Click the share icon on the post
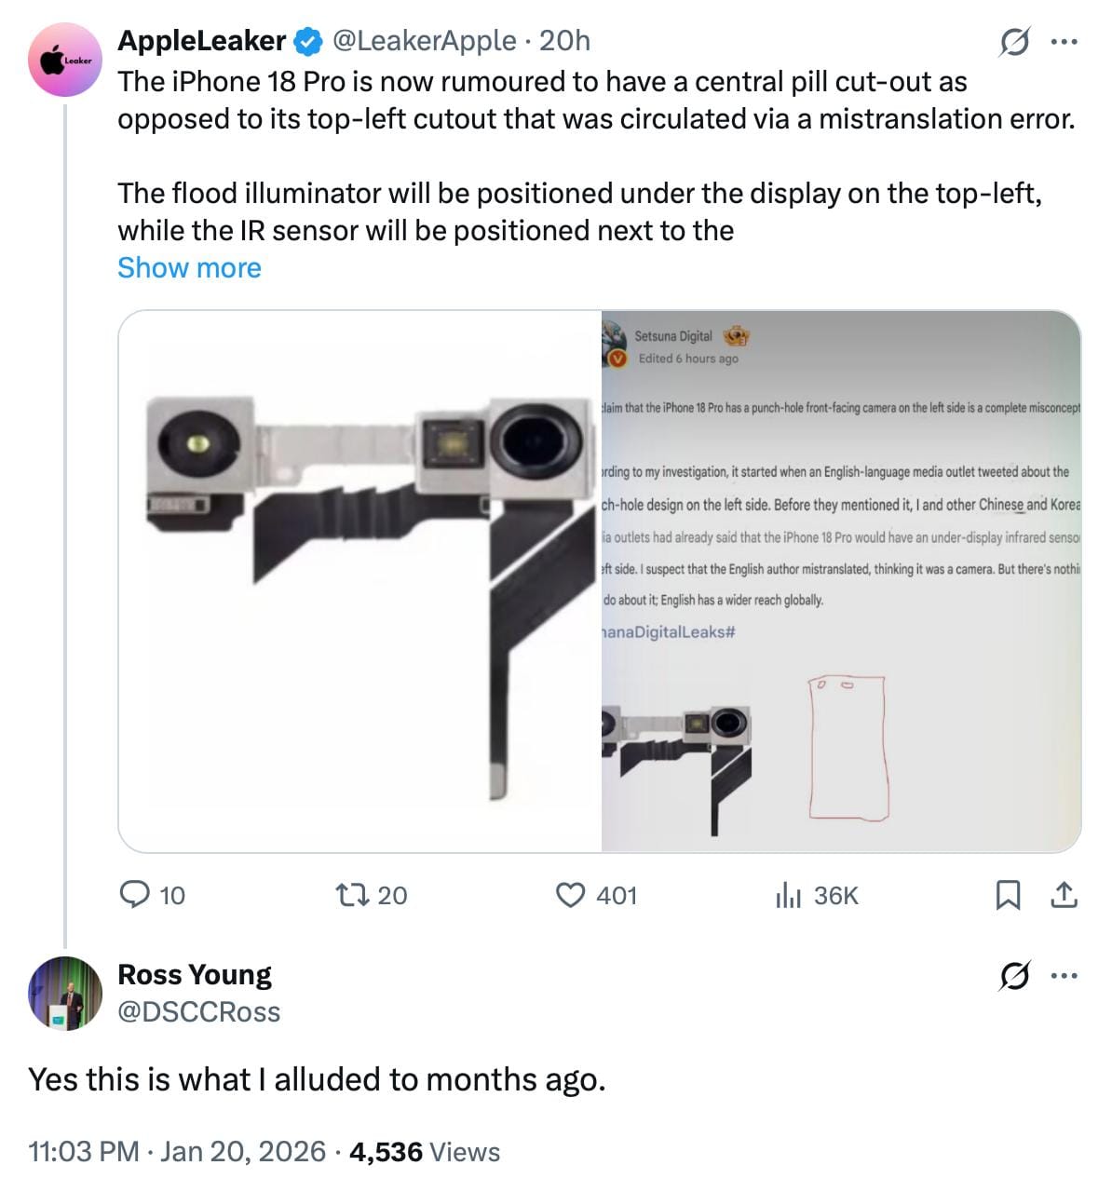The image size is (1112, 1192). tap(1065, 894)
